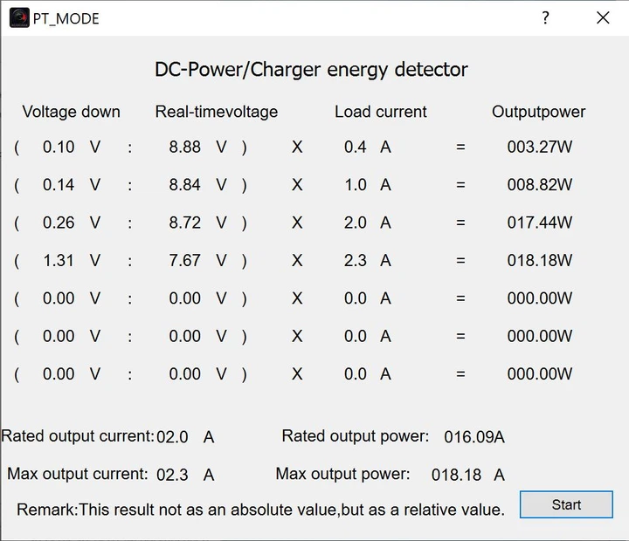629x541 pixels.
Task: Click the output power value 017.44W
Action: [x=540, y=223]
